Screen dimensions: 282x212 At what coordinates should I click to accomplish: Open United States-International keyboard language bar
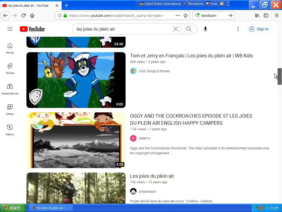[160, 4]
